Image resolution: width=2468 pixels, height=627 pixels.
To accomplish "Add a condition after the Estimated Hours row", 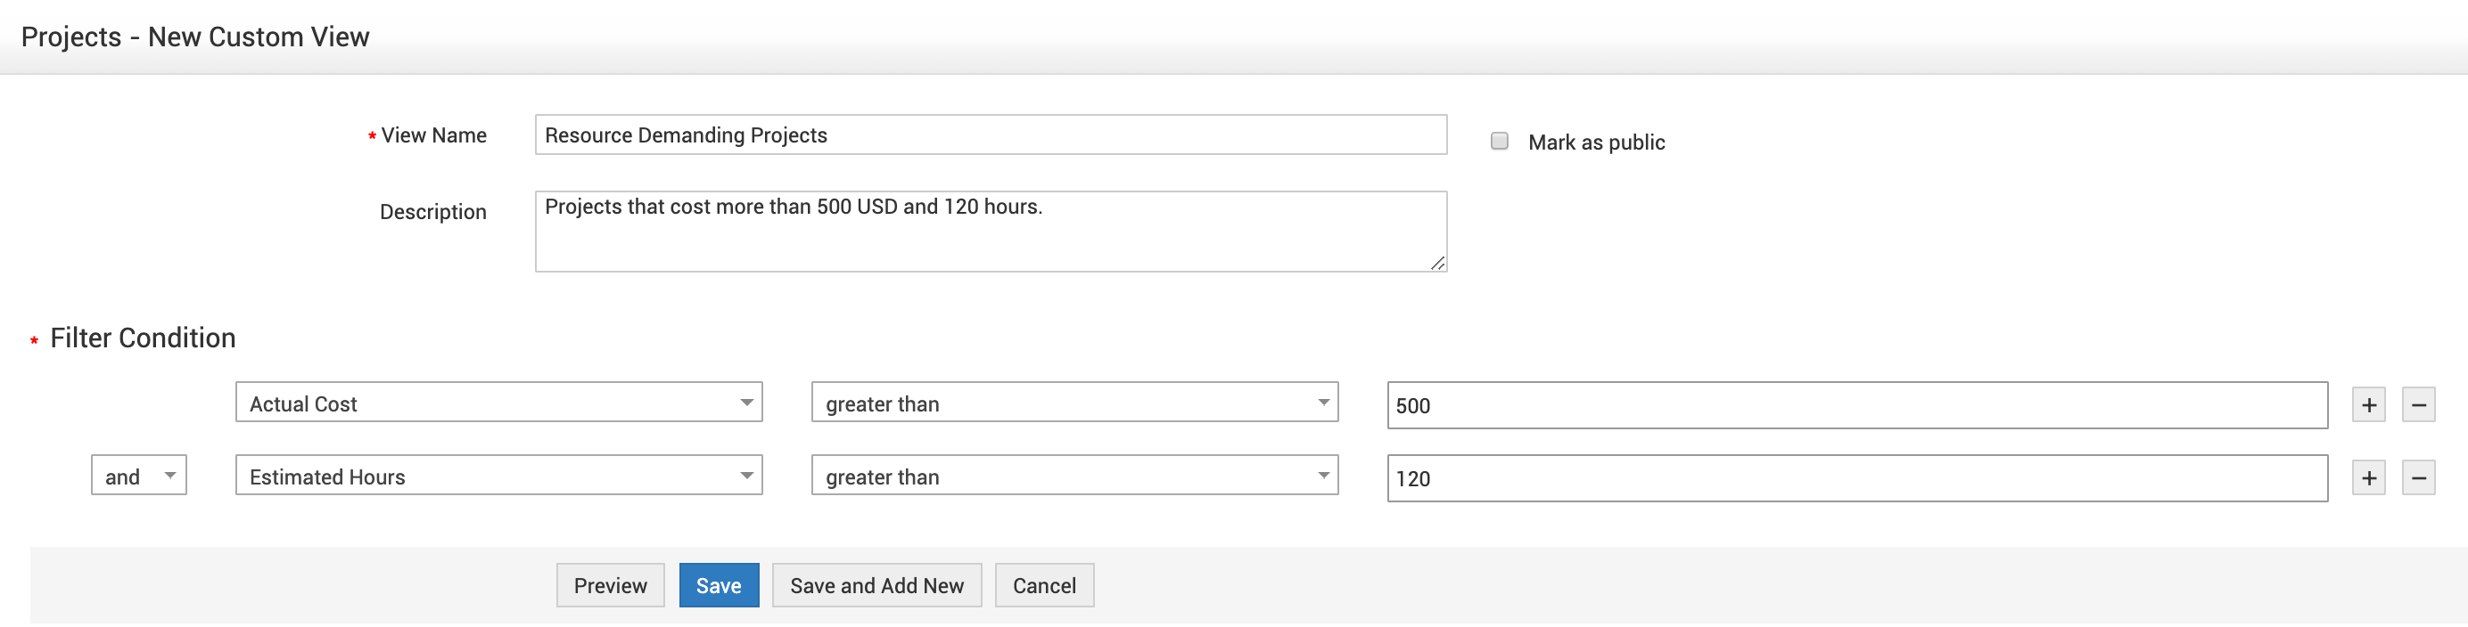I will coord(2368,477).
